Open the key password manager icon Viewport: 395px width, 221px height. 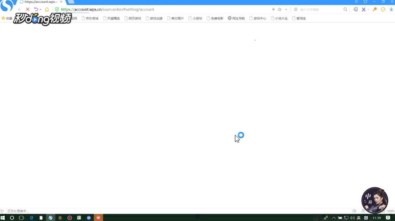374,9
